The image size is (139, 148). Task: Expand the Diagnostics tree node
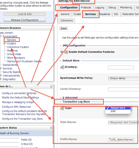click(1, 79)
